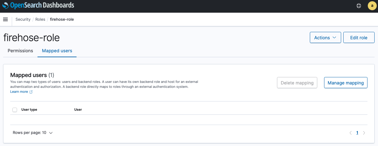Open the user avatar menu

click(372, 6)
